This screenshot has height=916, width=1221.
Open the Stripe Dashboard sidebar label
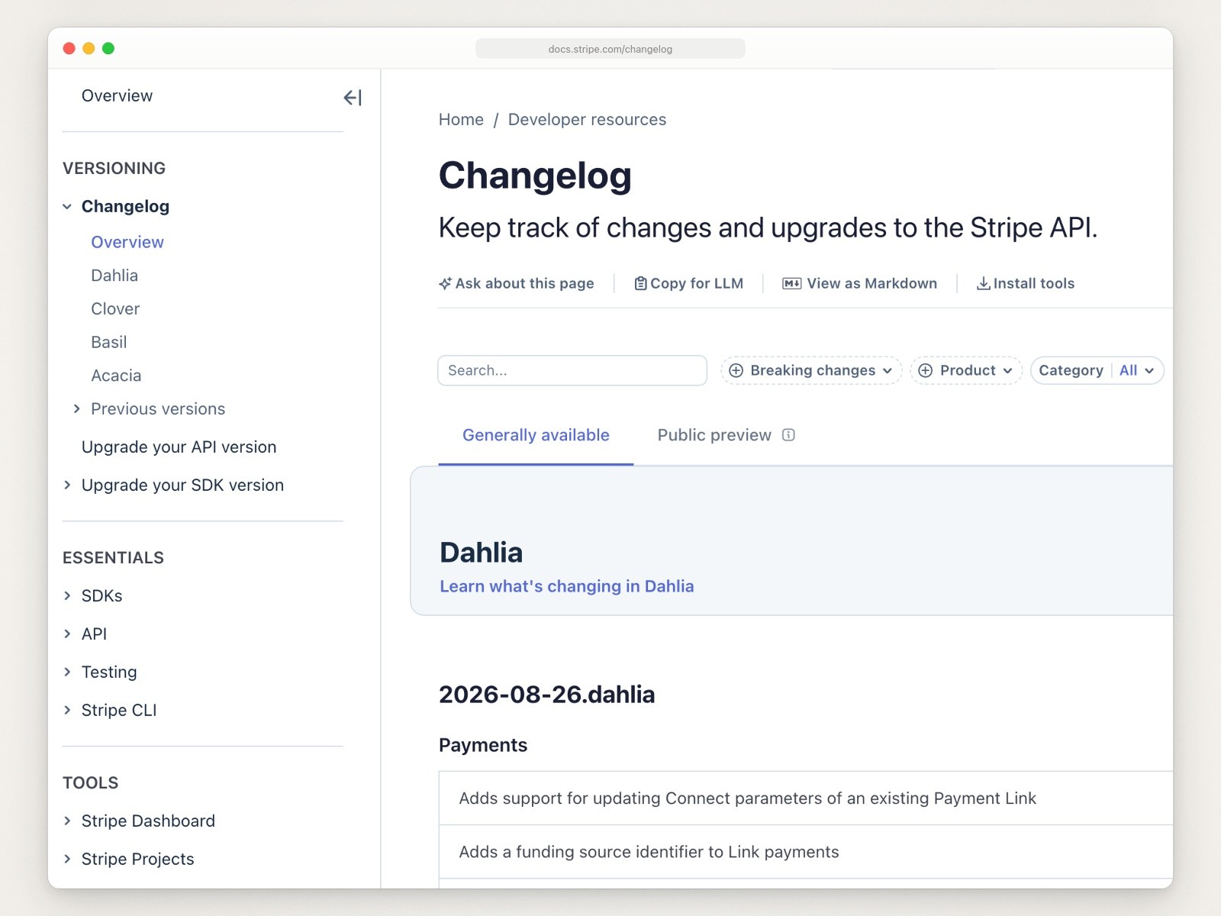[148, 821]
